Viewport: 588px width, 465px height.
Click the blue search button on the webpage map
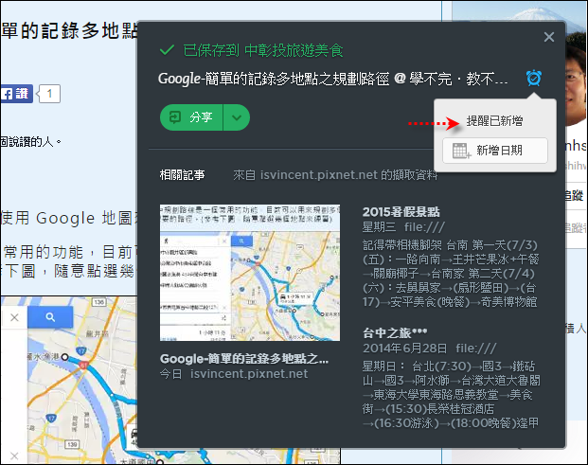[x=50, y=317]
